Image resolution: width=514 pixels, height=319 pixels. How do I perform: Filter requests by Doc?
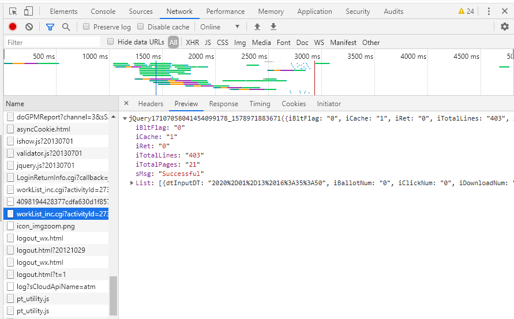(x=302, y=43)
